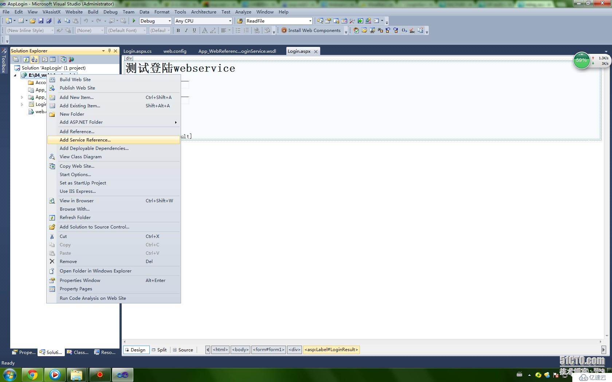Open the VAssistX menu

point(51,12)
